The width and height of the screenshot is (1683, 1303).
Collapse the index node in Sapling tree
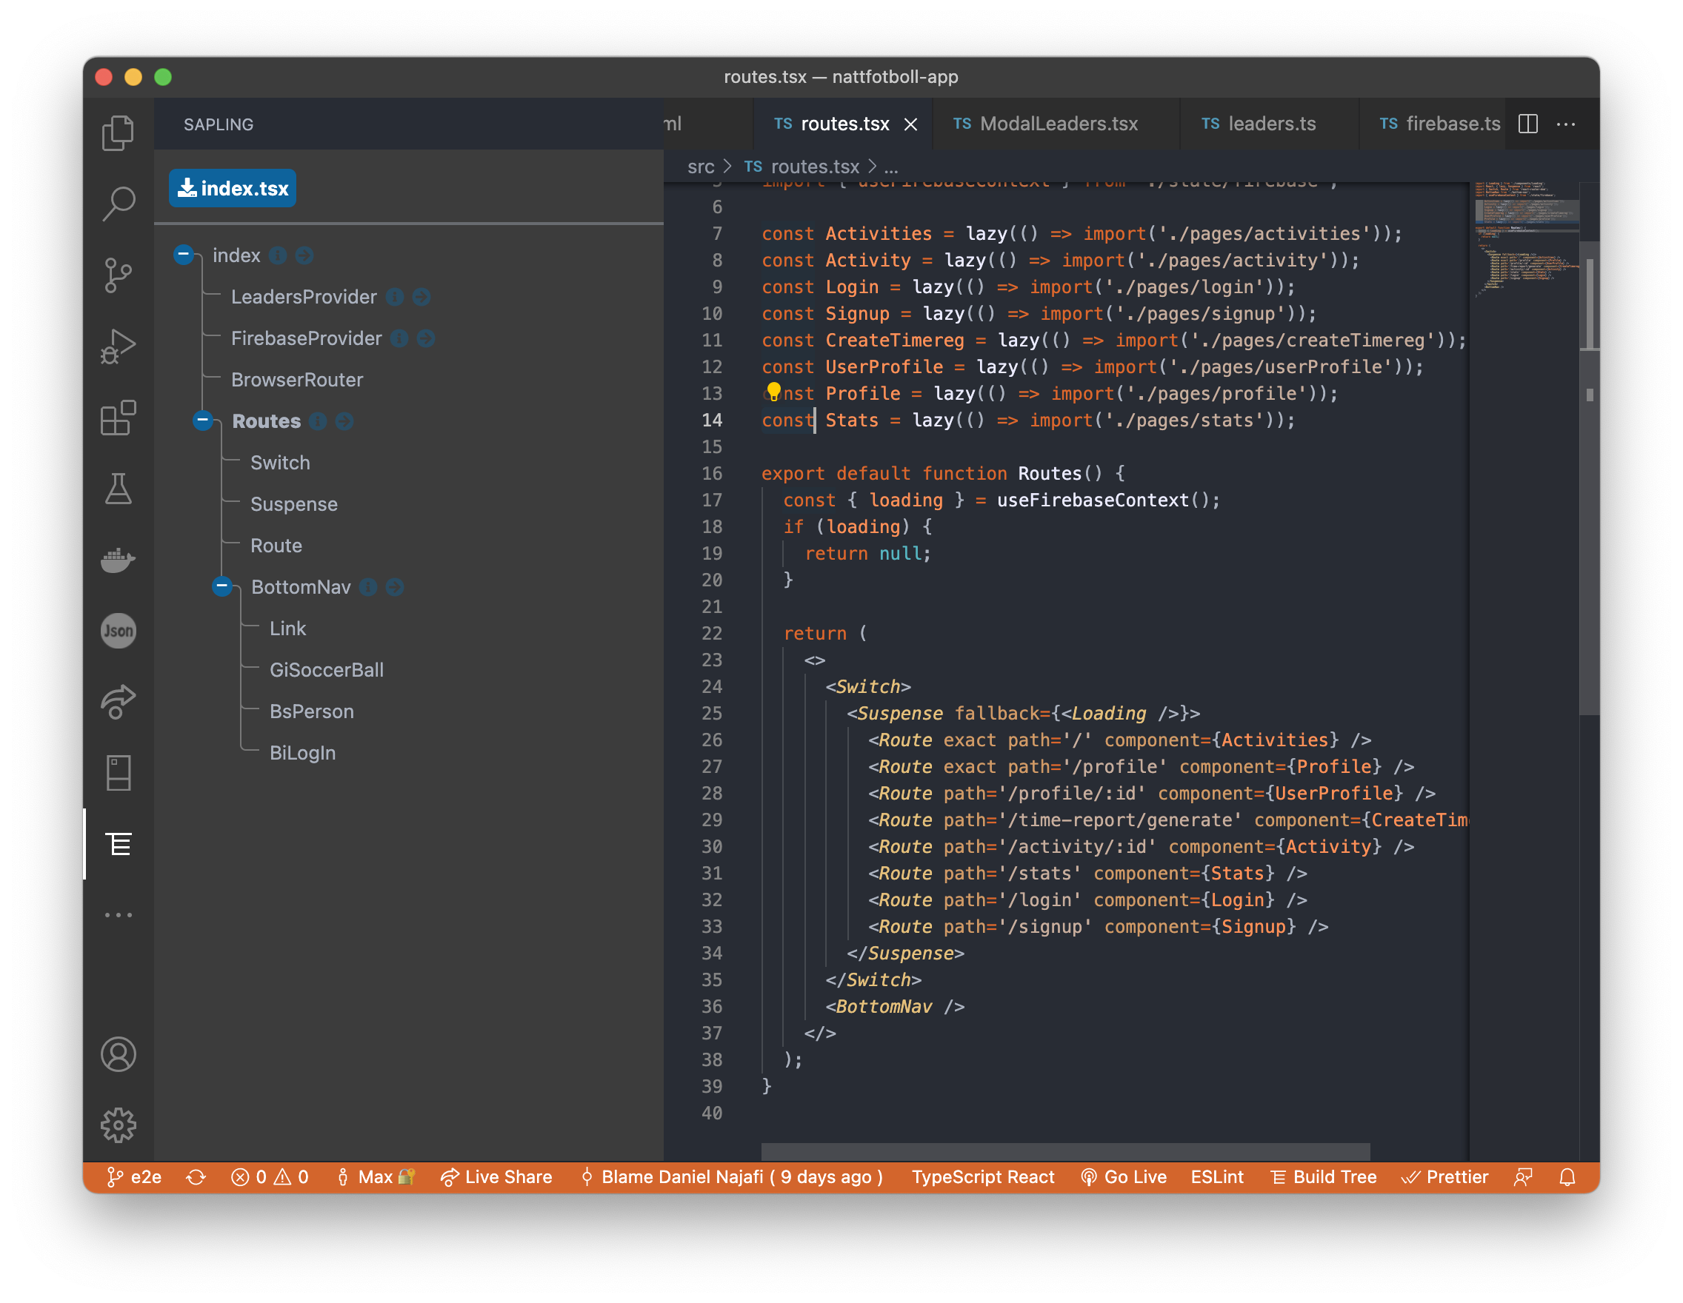click(184, 255)
